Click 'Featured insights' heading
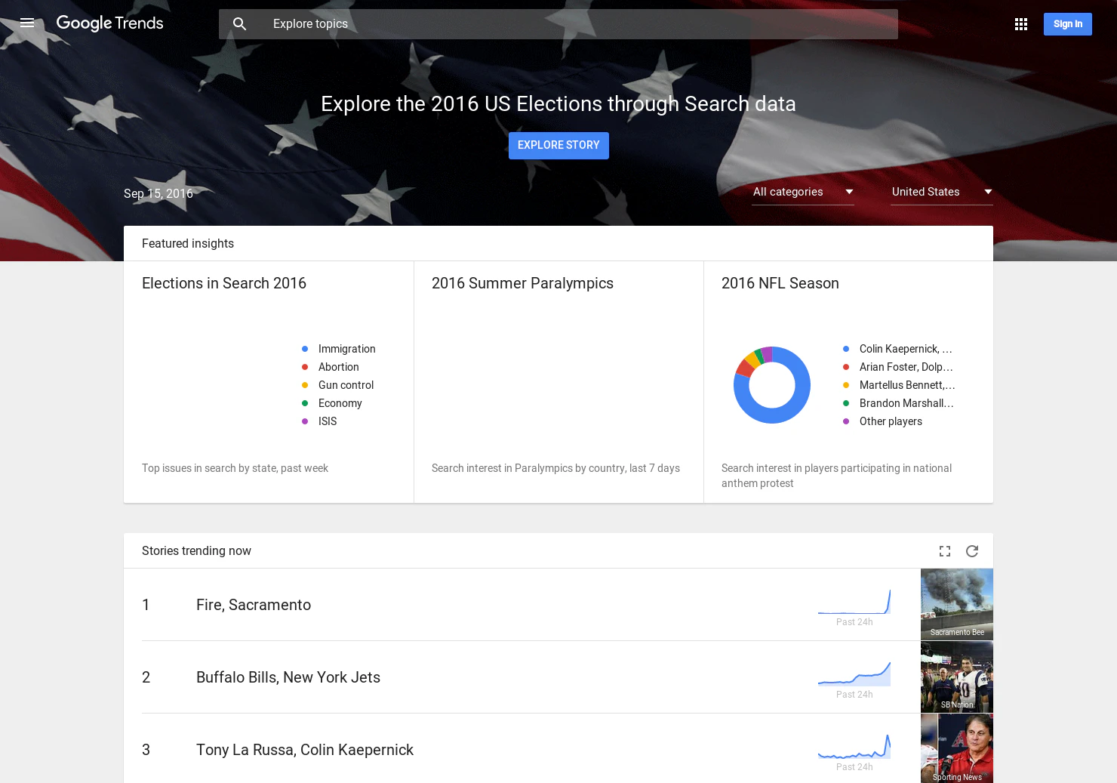 tap(188, 243)
